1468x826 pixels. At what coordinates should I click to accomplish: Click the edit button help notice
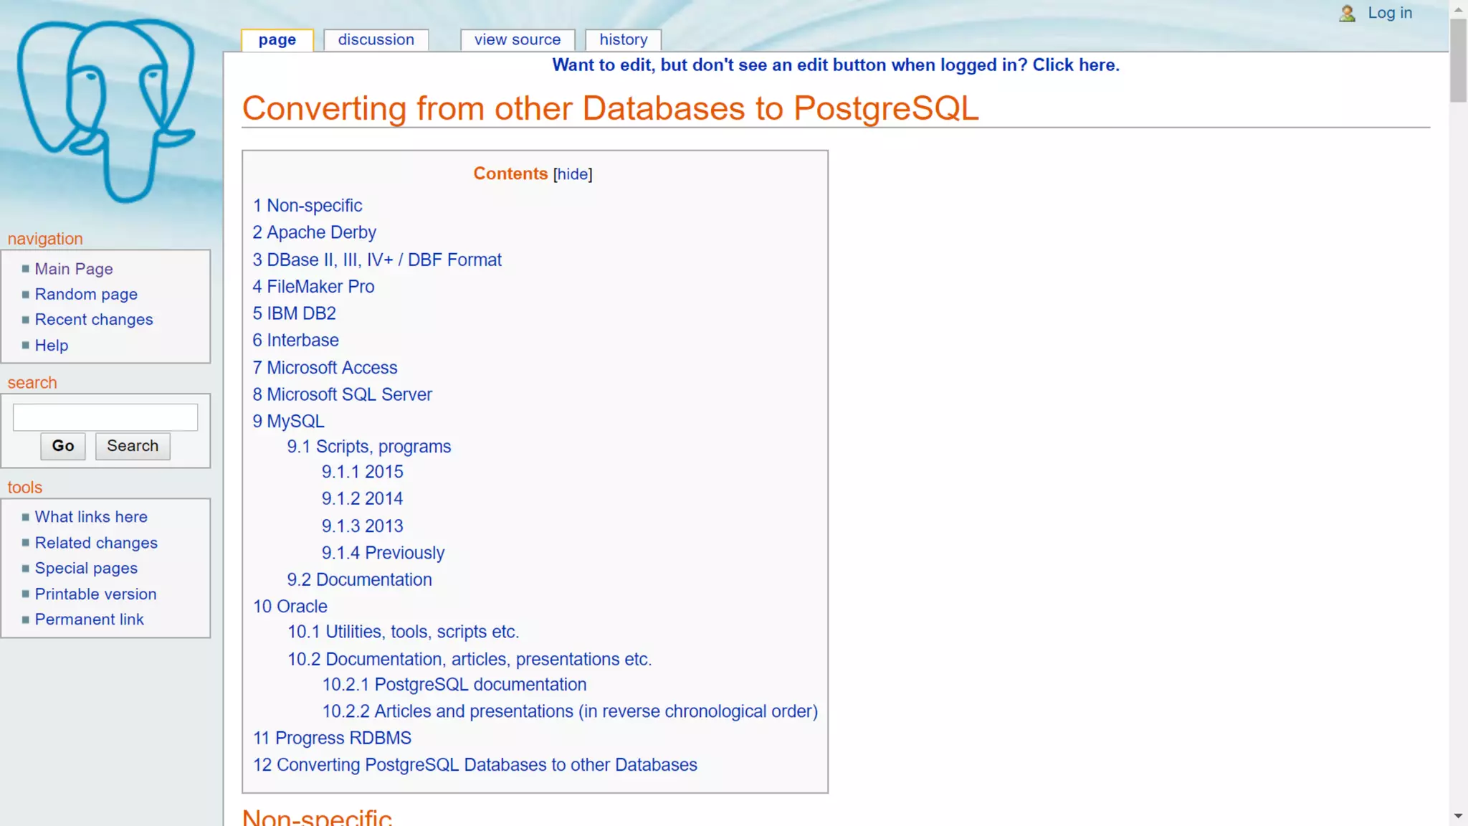tap(835, 65)
